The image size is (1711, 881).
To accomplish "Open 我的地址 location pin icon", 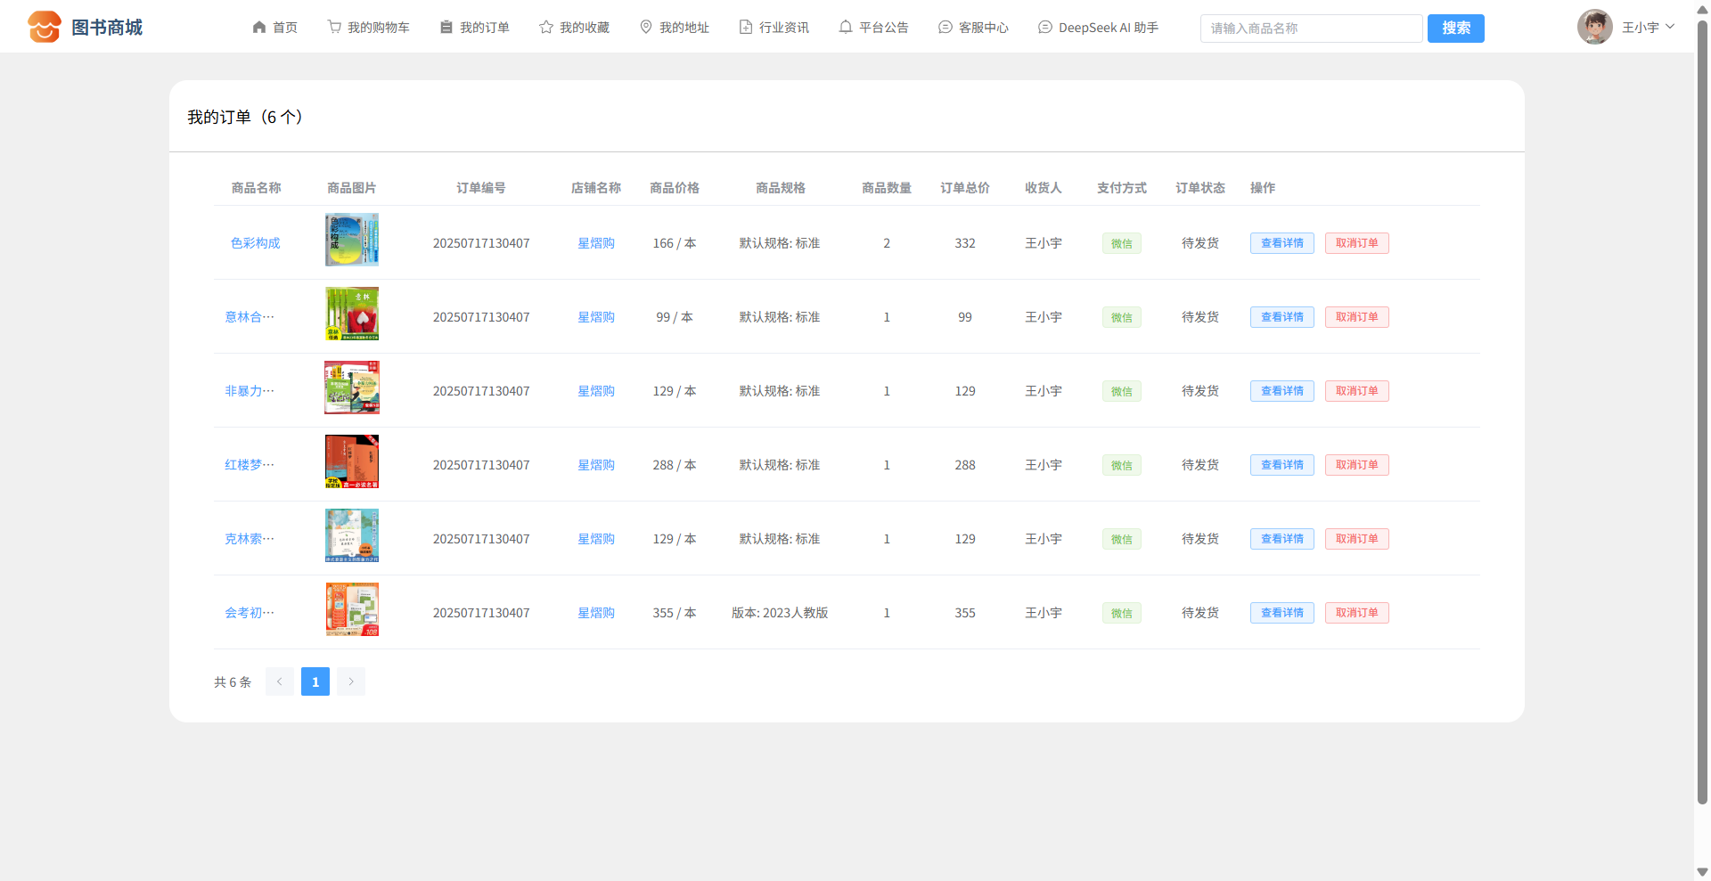I will tap(646, 28).
